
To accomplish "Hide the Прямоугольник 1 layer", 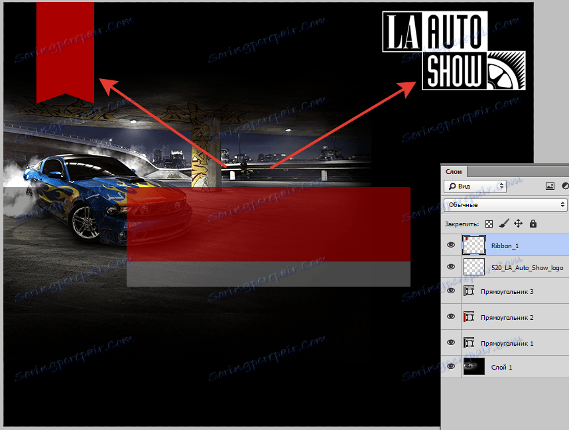I will [451, 342].
